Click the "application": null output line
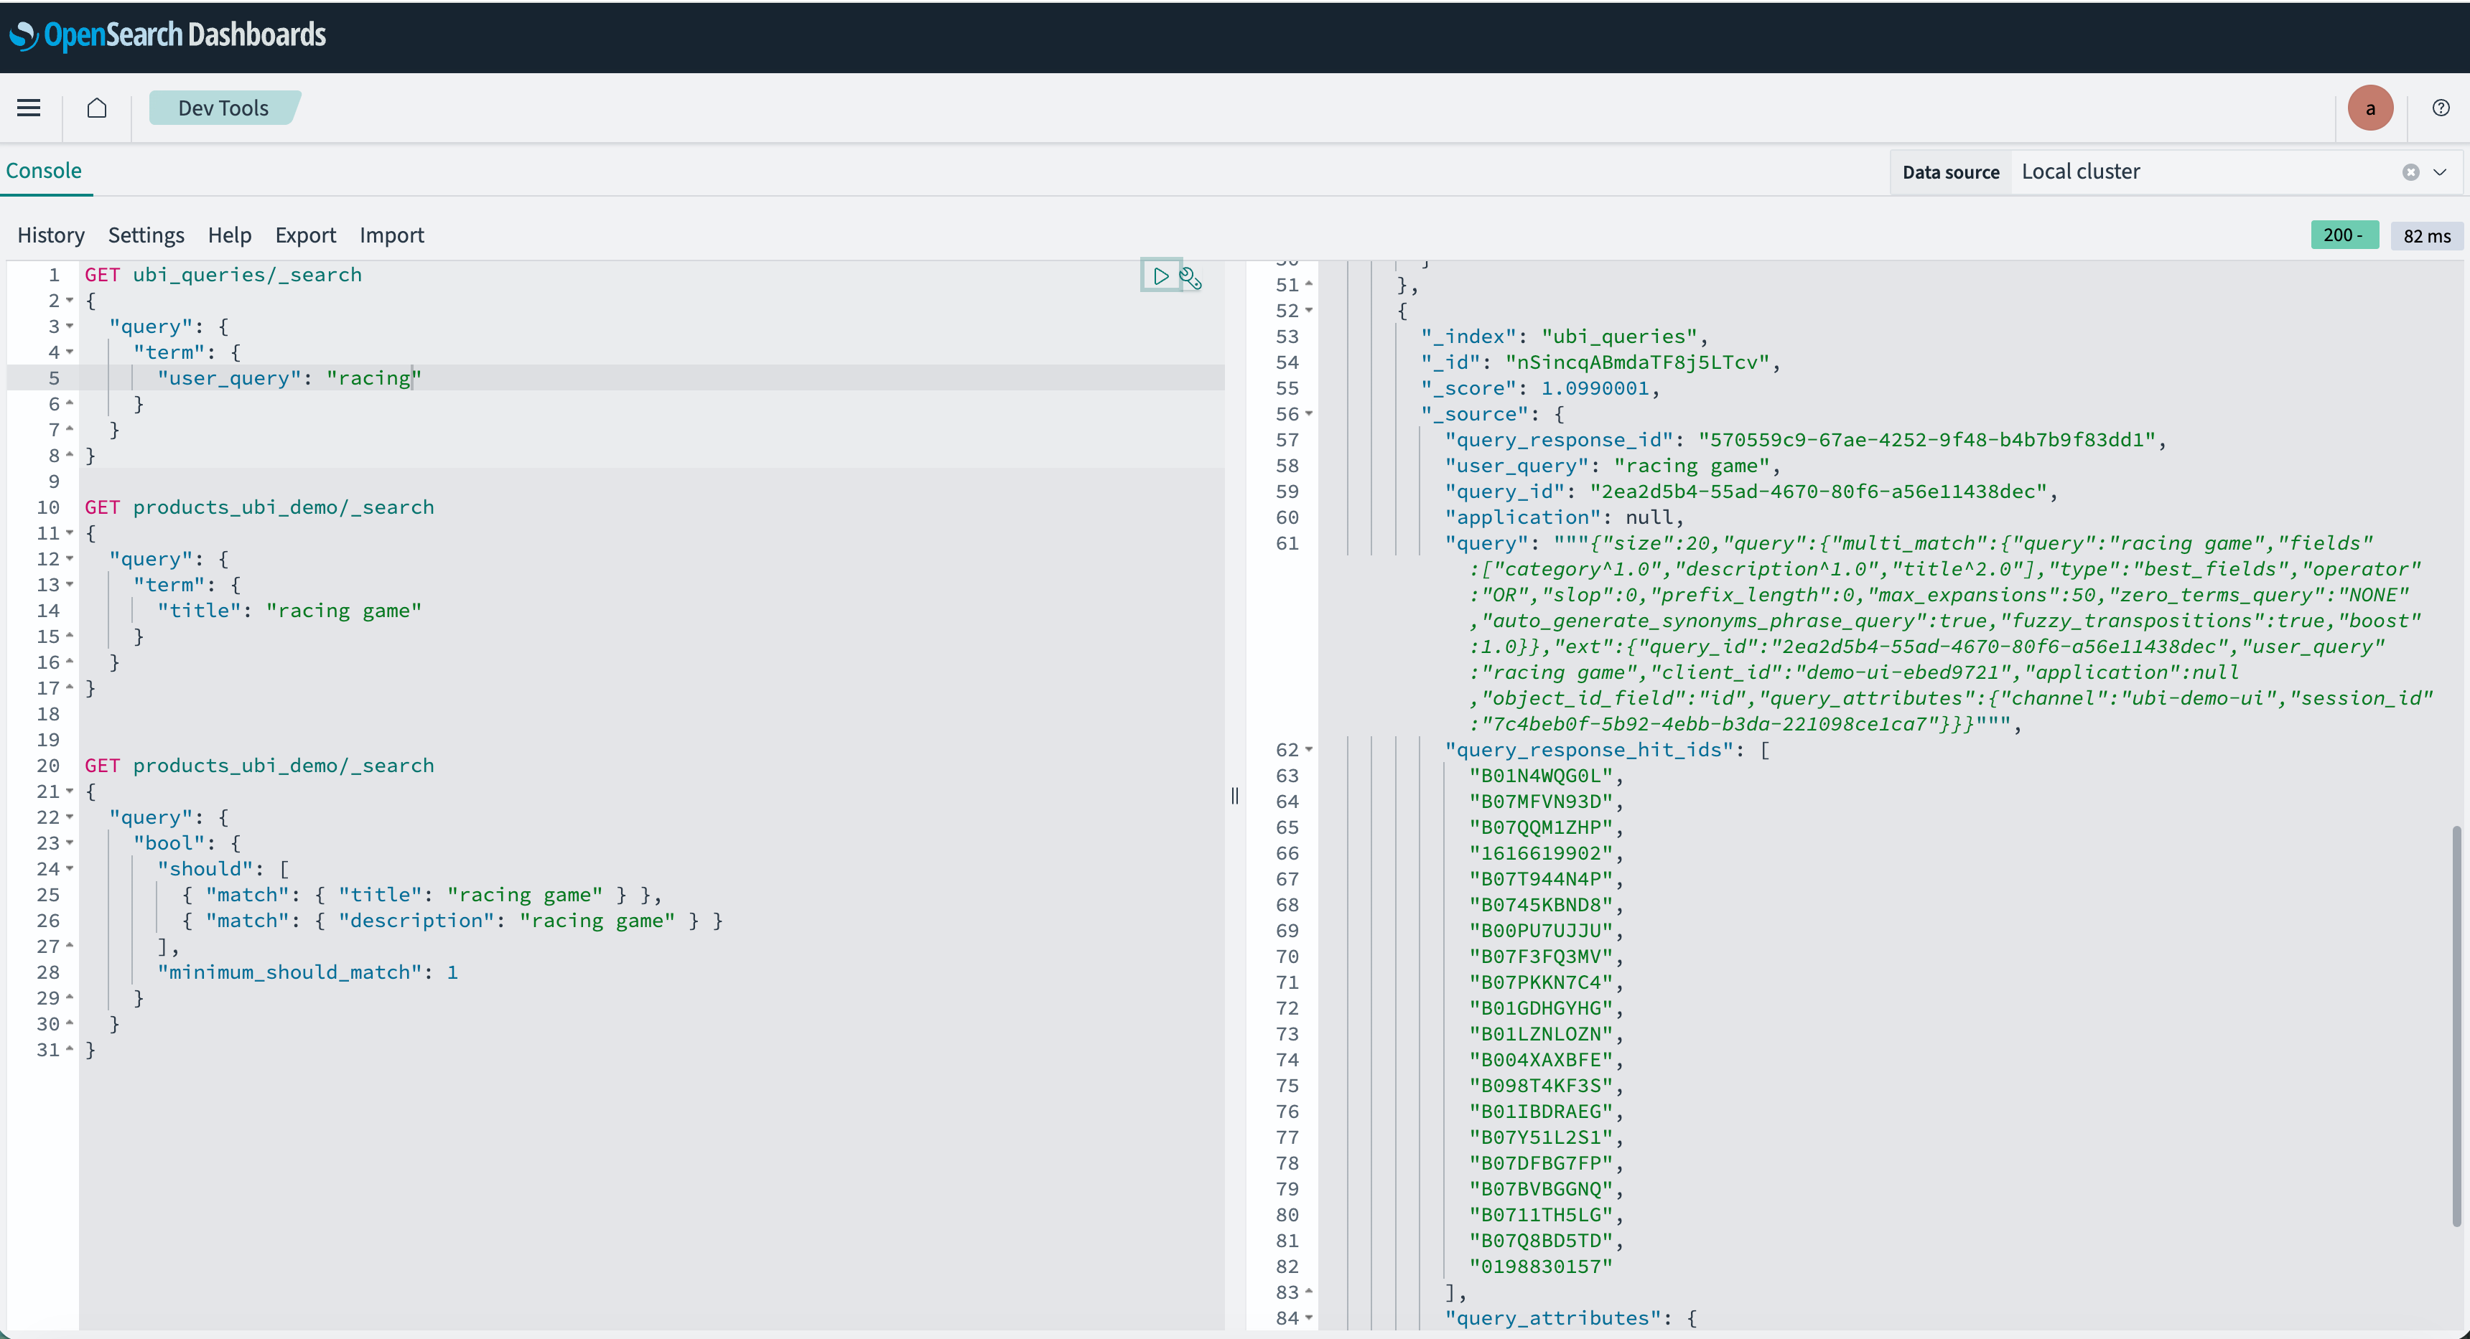 1565,517
